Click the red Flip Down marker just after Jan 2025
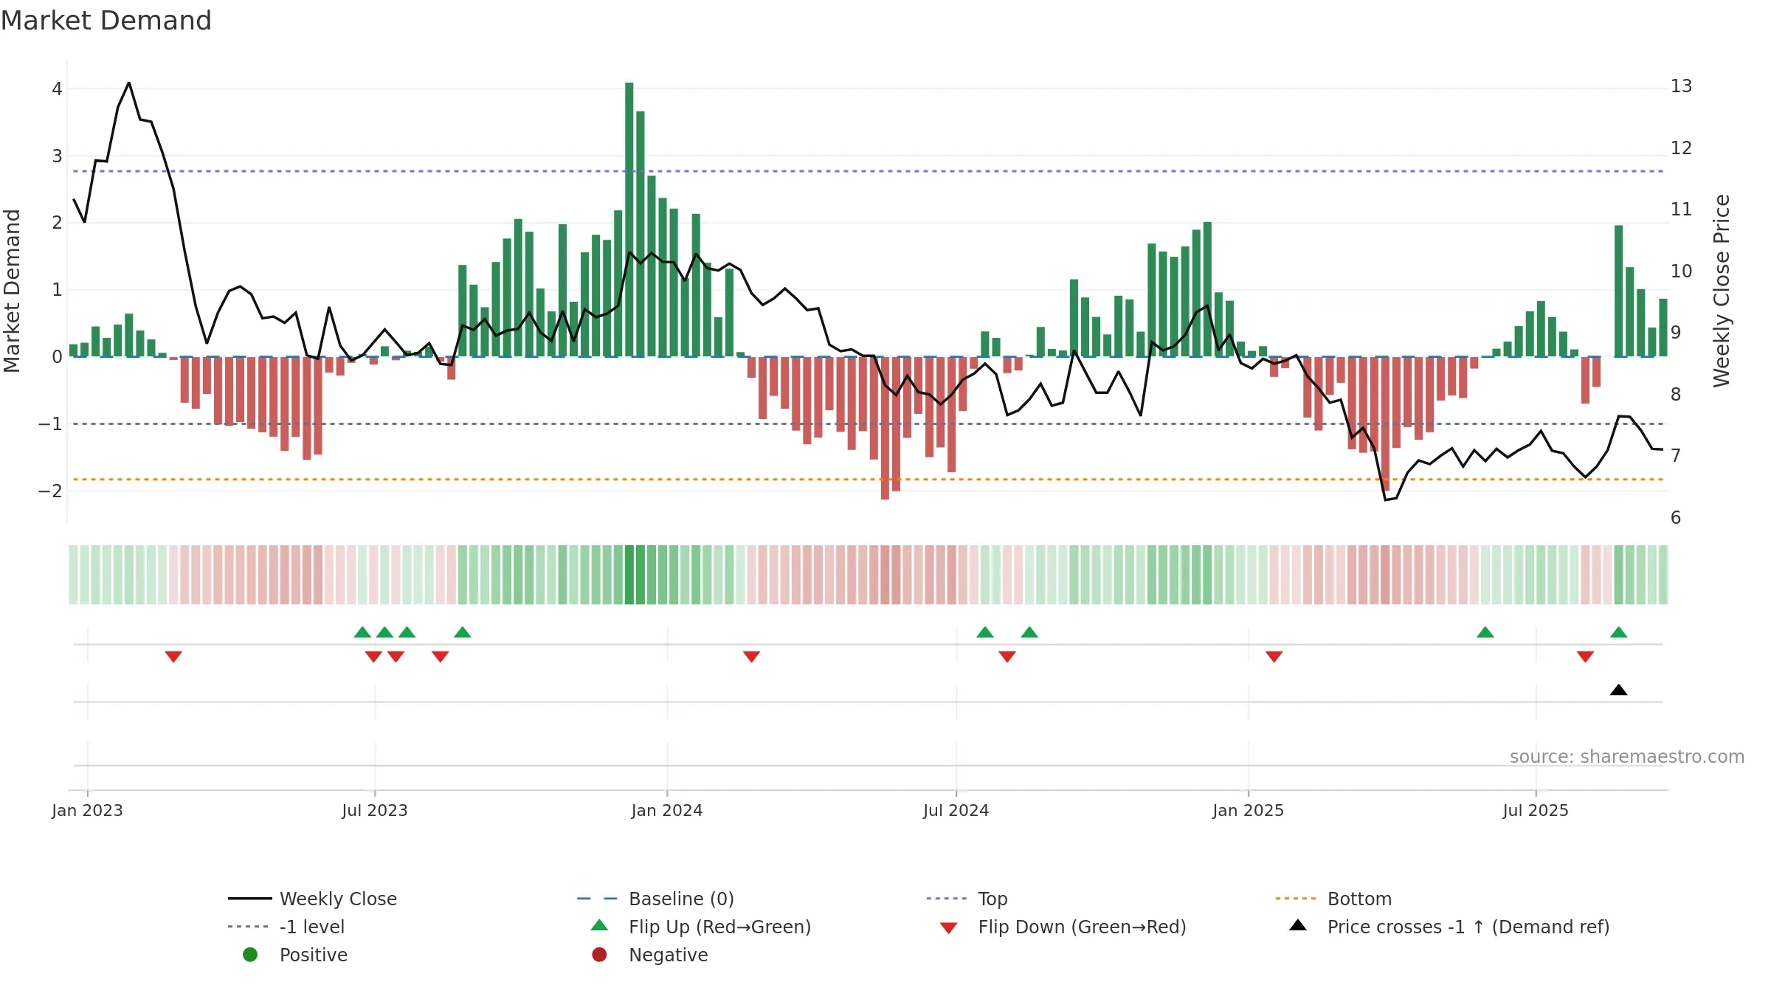 [1274, 657]
